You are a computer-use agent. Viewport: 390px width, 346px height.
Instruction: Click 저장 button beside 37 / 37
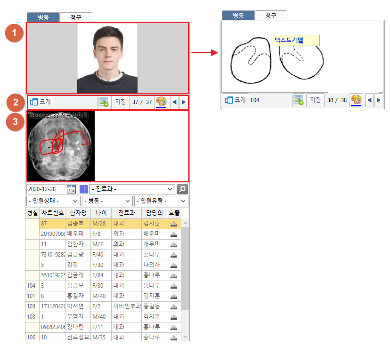[x=121, y=102]
